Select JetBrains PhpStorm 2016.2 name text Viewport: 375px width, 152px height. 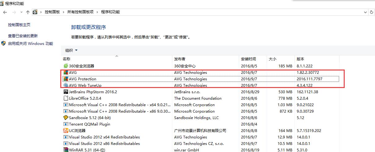click(x=93, y=92)
